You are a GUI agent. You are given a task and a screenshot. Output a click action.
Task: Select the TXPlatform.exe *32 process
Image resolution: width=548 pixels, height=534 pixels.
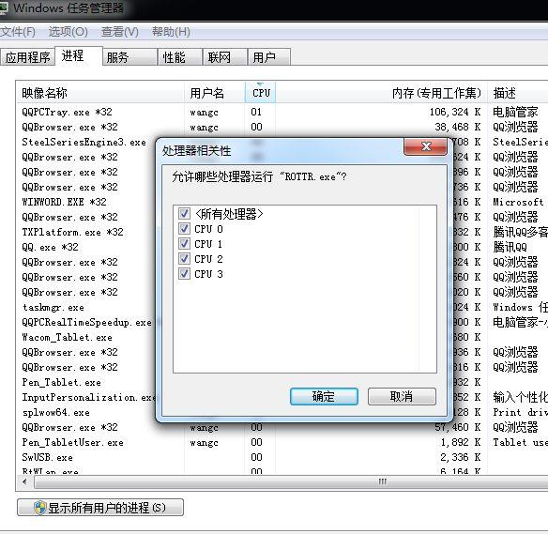[72, 232]
